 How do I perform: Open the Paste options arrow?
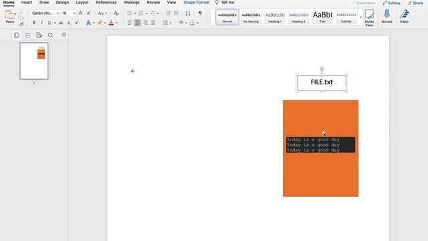[x=15, y=13]
